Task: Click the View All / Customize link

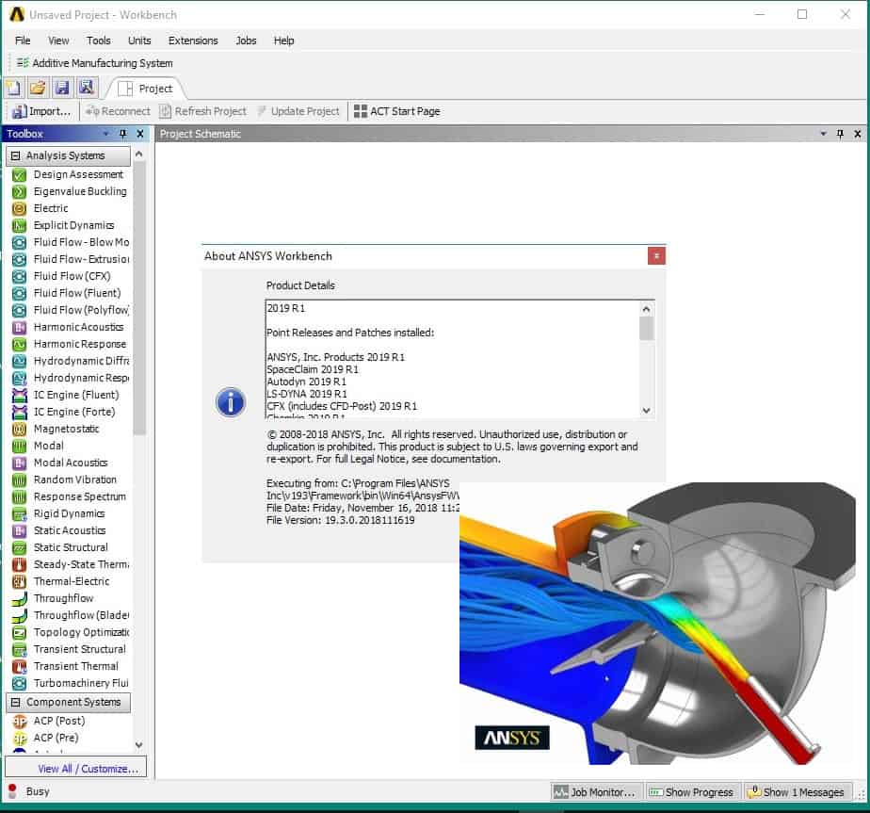Action: pos(88,769)
